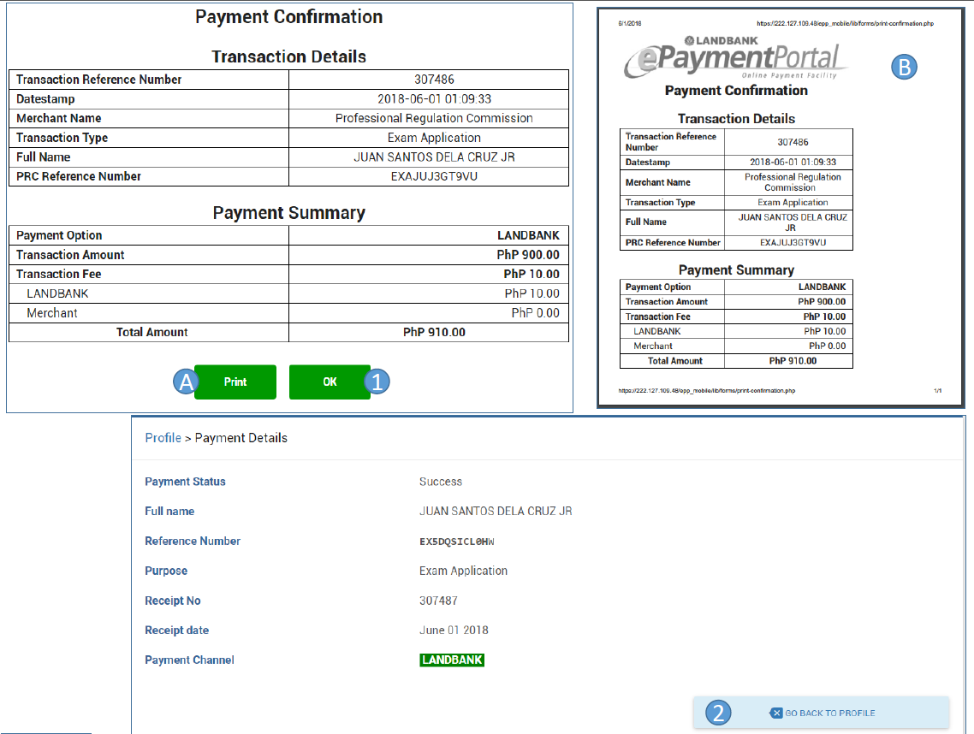Select datestamp value 2018-06-01 01:09:33 in main table

coord(434,98)
